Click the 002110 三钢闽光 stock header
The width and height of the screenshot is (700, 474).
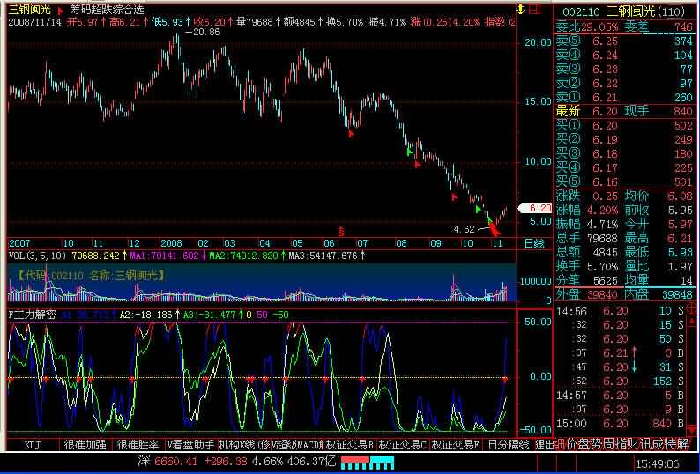625,10
